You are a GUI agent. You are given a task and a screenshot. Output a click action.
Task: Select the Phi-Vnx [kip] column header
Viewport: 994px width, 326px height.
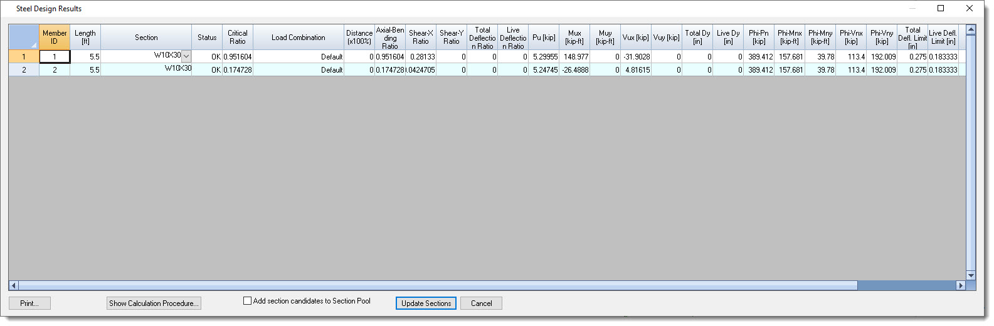tap(851, 38)
